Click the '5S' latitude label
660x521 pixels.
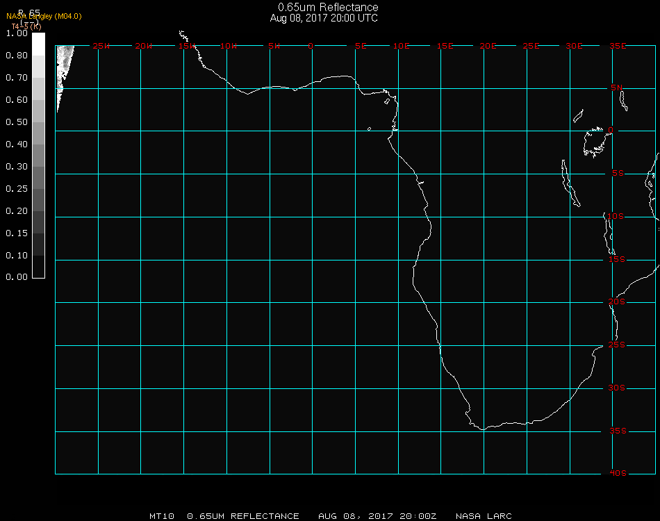(x=618, y=174)
